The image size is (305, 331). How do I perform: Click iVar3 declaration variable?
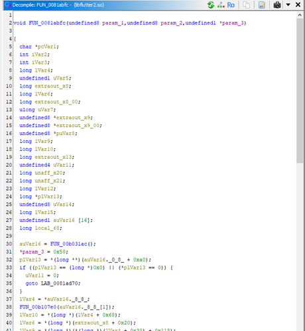39,62
